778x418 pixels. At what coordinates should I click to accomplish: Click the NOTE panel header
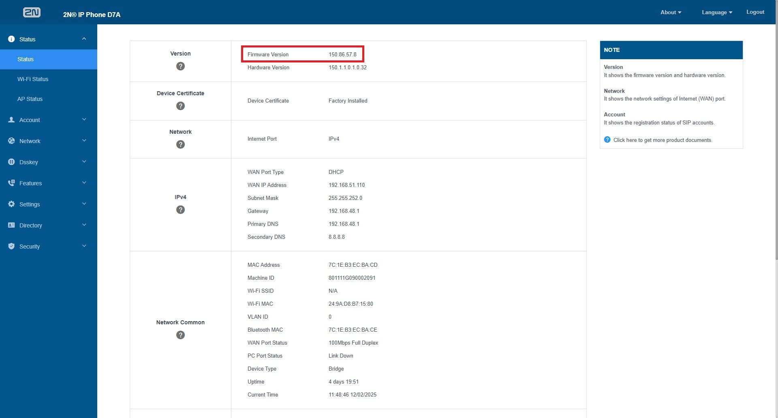(671, 50)
